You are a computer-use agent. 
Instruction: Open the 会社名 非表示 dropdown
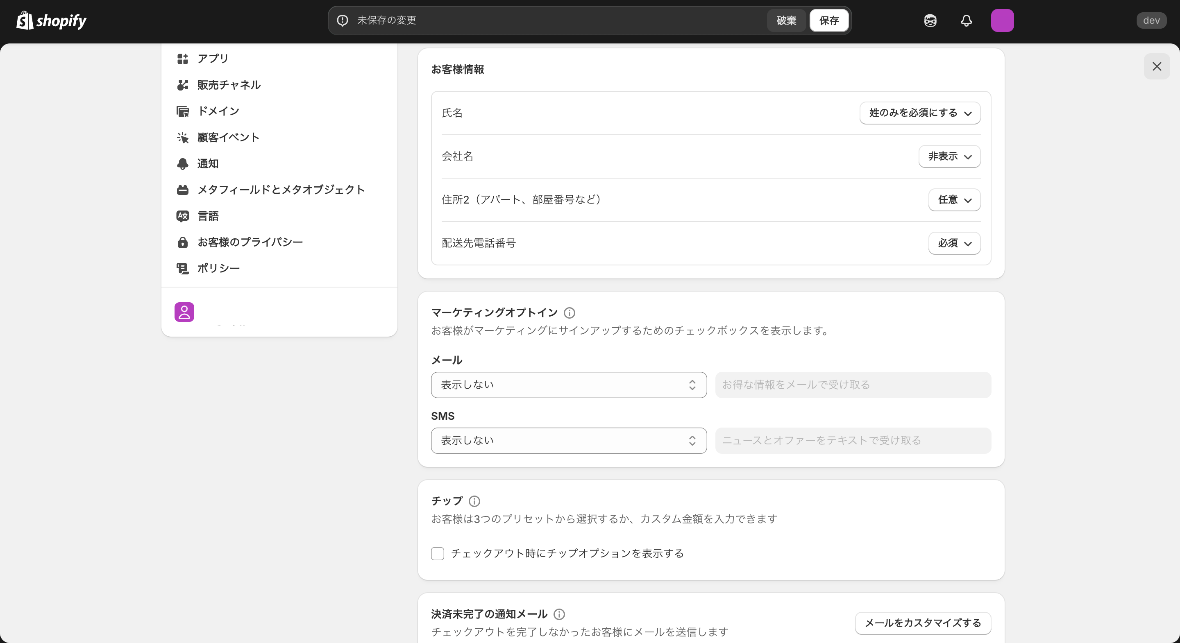coord(950,156)
